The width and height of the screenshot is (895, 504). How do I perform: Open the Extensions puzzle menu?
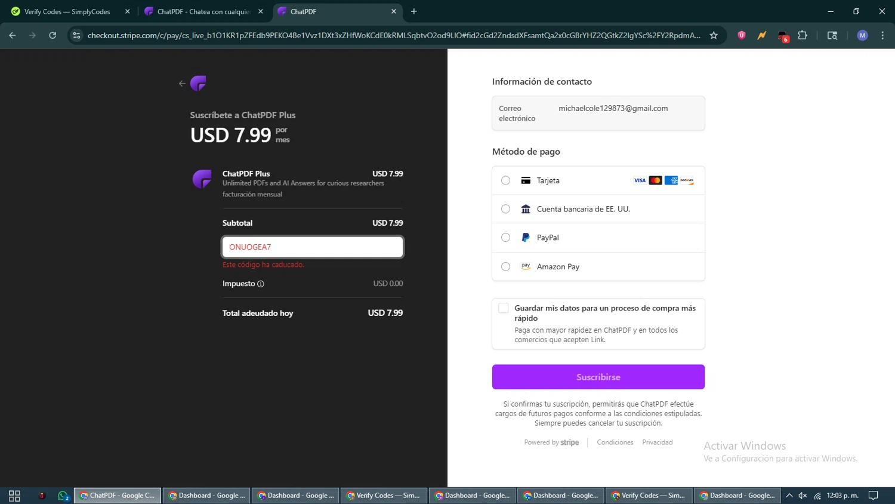click(x=803, y=35)
